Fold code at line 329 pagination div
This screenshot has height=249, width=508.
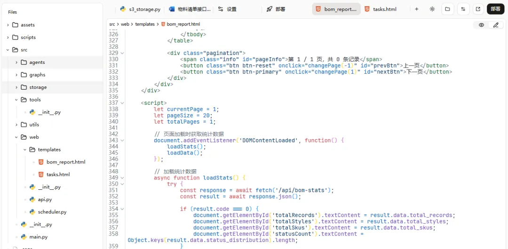pyautogui.click(x=122, y=53)
